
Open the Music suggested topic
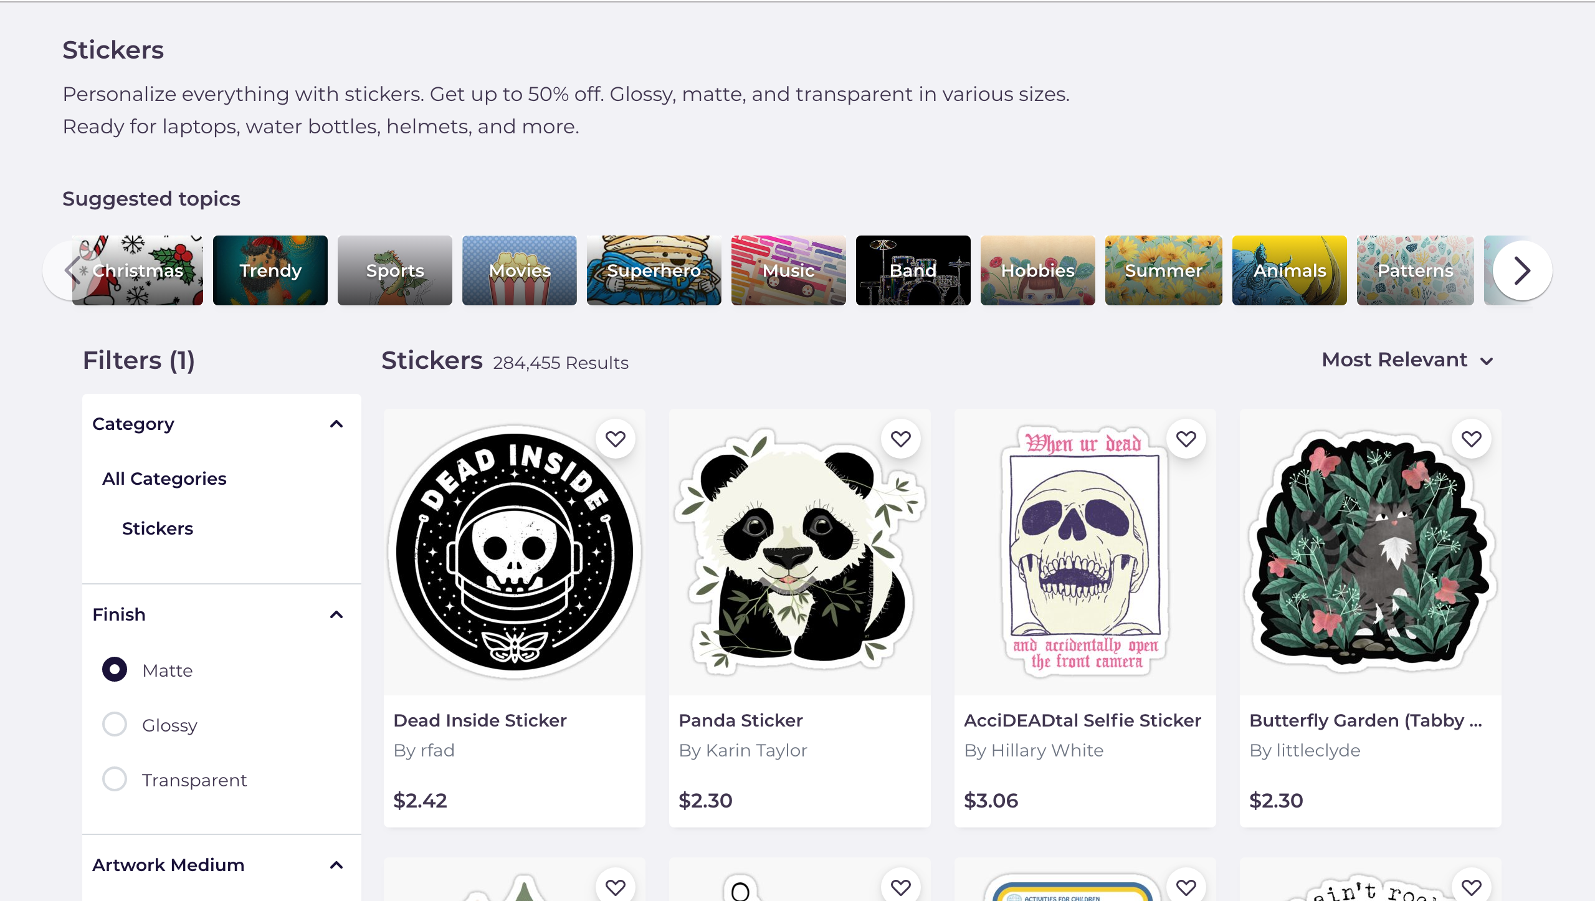(789, 270)
